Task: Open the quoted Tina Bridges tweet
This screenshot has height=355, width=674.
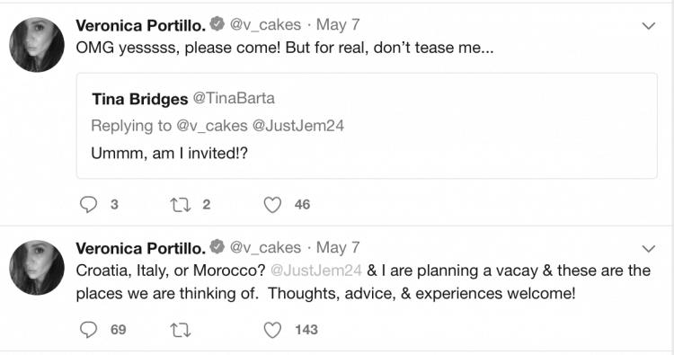Action: pos(367,126)
